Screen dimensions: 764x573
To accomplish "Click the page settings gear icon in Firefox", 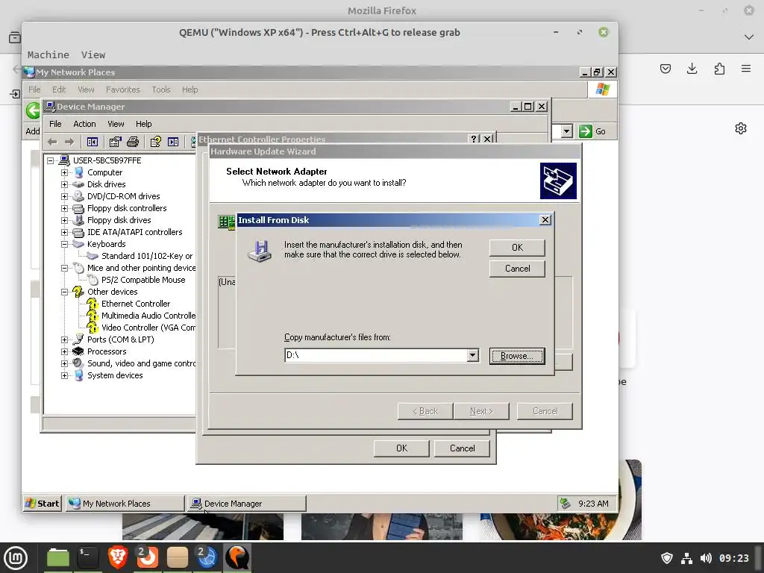I will [741, 128].
